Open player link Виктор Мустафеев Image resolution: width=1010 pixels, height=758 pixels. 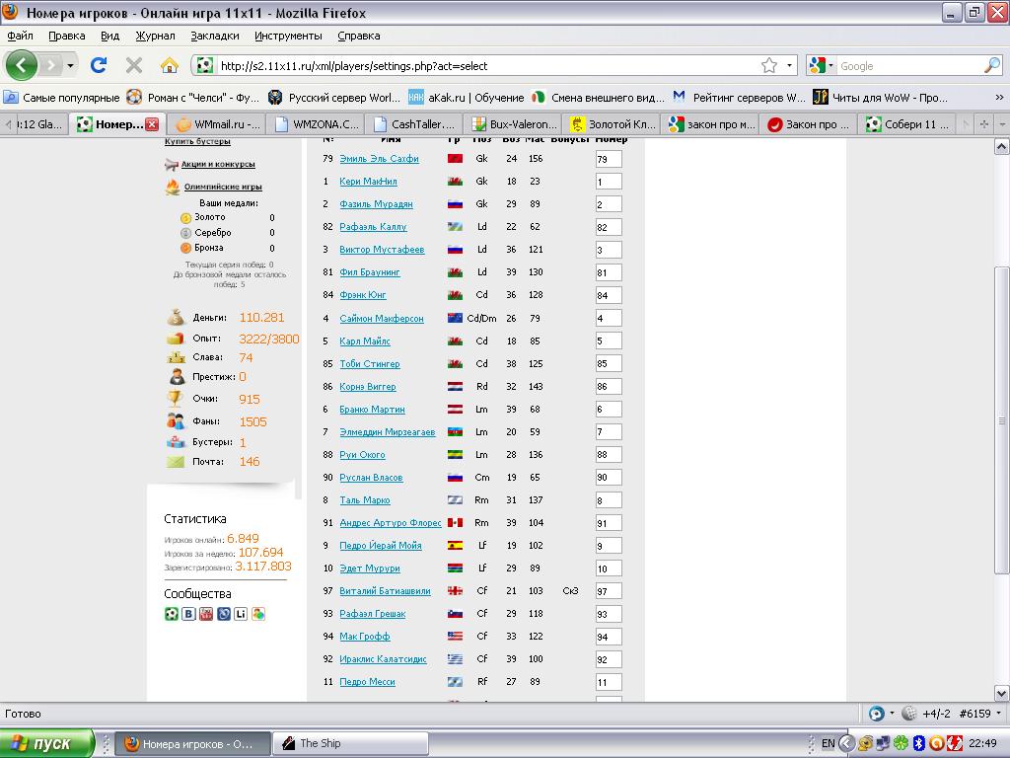tap(382, 250)
